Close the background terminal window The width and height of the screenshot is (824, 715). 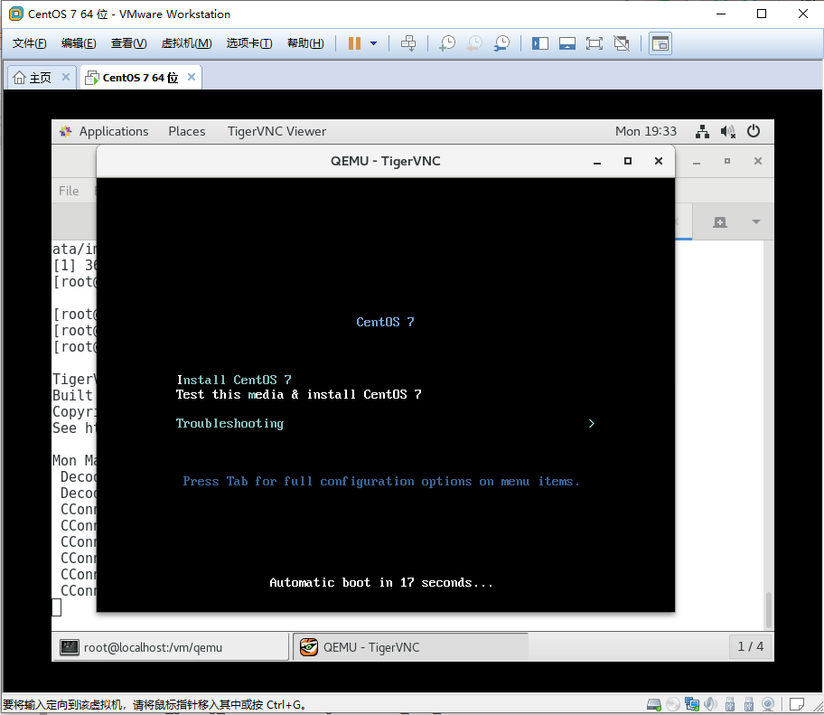[x=758, y=161]
